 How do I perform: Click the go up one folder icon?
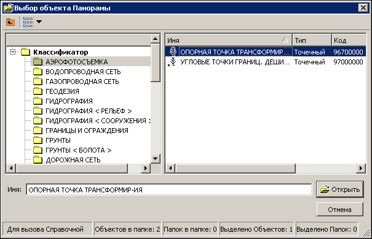tap(10, 22)
